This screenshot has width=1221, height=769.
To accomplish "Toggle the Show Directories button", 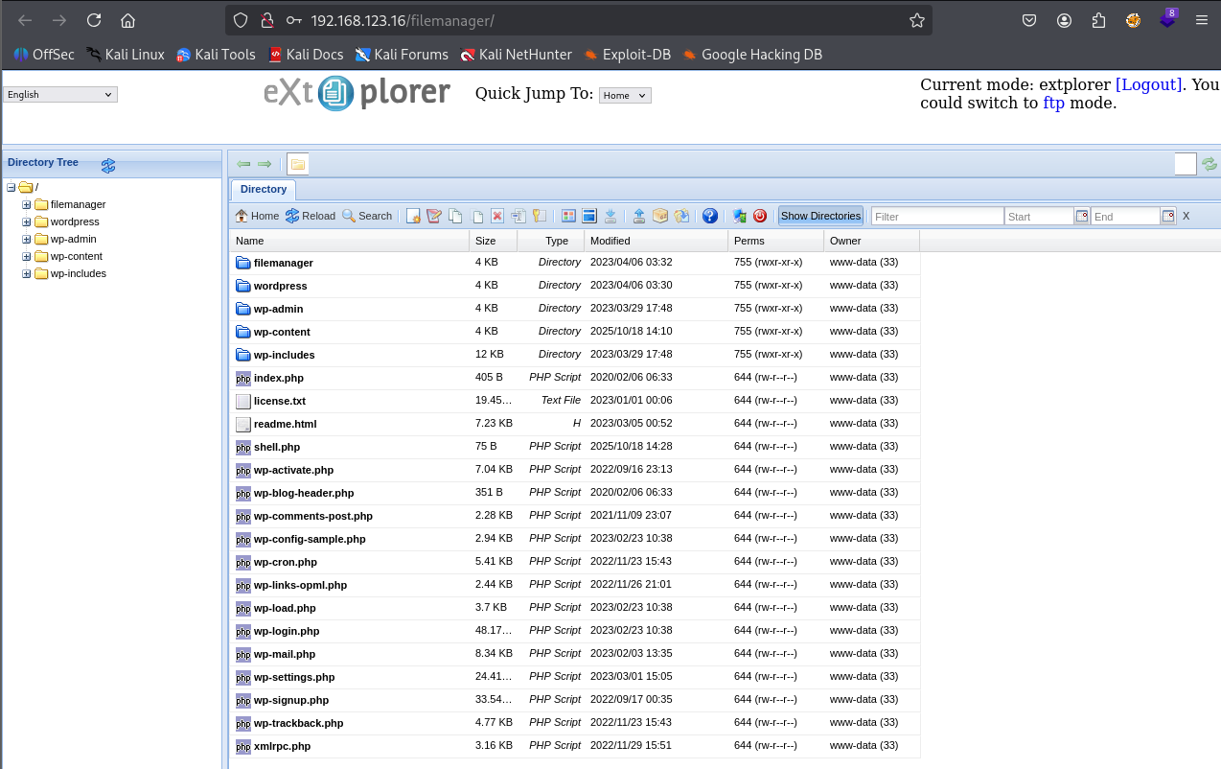I will click(x=820, y=216).
